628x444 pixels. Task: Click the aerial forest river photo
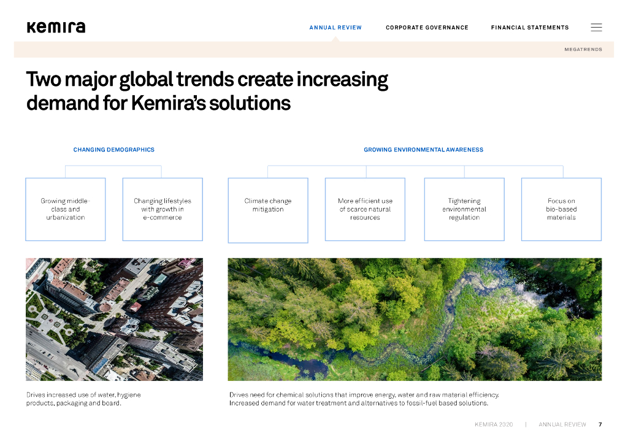coord(415,320)
